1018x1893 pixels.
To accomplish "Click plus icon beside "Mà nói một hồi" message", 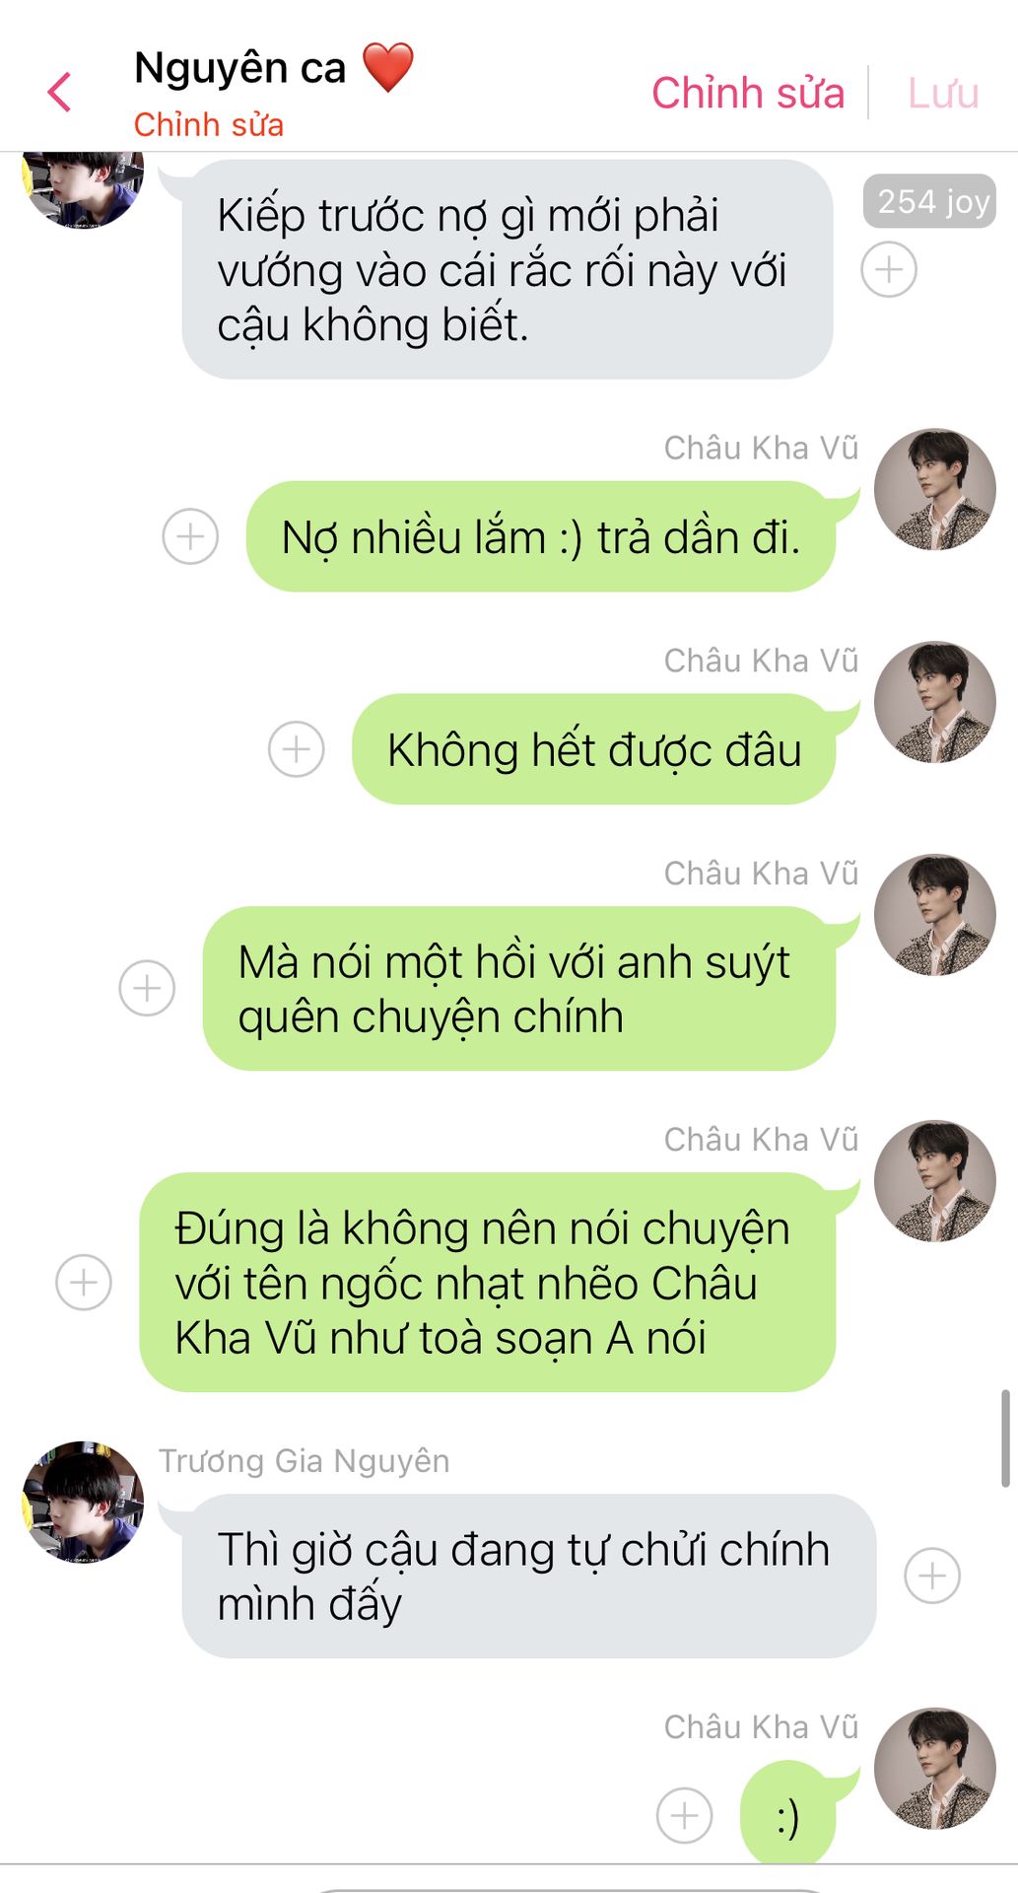I will 147,988.
